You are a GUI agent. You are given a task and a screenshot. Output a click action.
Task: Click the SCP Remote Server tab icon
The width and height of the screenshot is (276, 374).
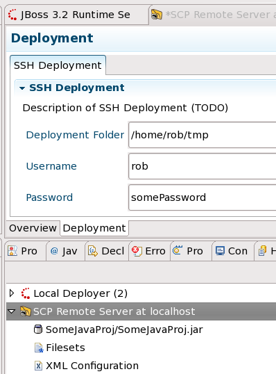(x=157, y=15)
